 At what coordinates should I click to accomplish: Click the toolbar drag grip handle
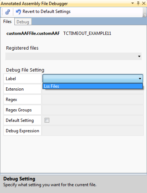[2, 12]
